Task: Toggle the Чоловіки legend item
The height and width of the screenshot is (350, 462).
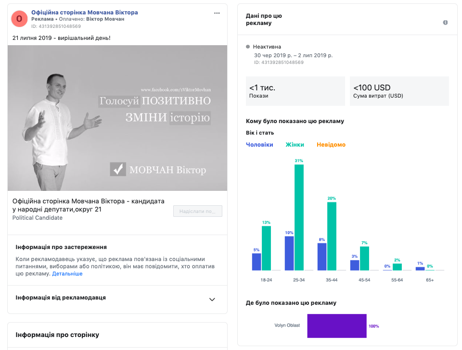Action: (x=259, y=145)
